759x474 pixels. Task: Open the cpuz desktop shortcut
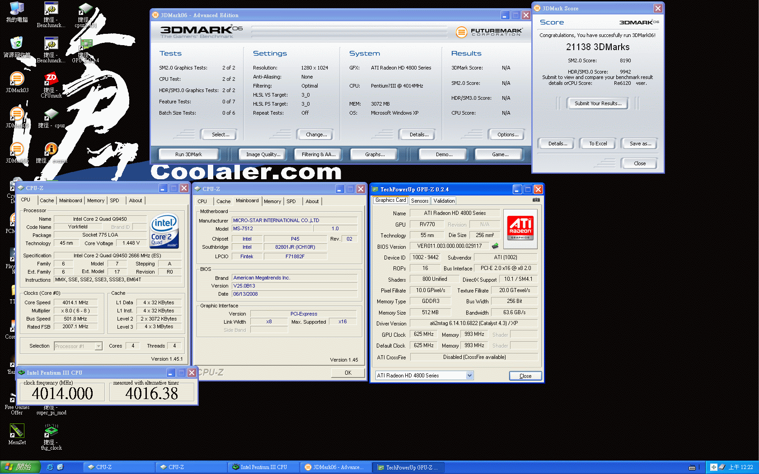tap(51, 118)
